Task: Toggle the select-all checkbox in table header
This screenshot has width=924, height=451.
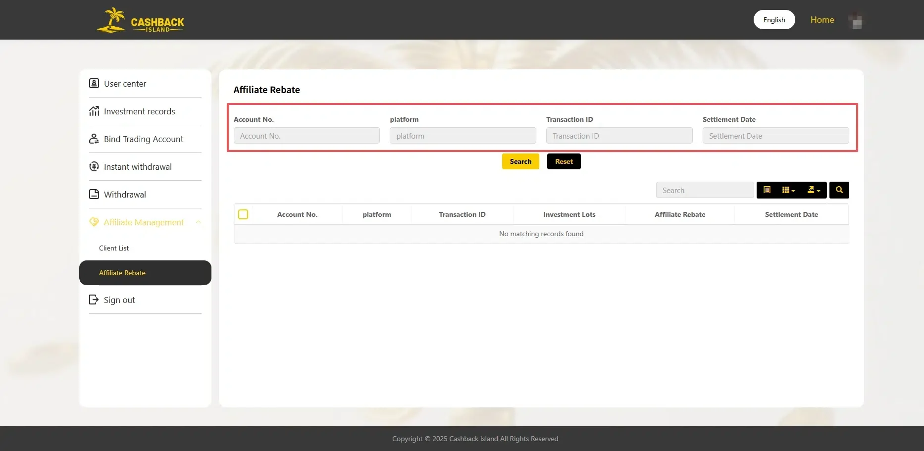Action: point(243,214)
